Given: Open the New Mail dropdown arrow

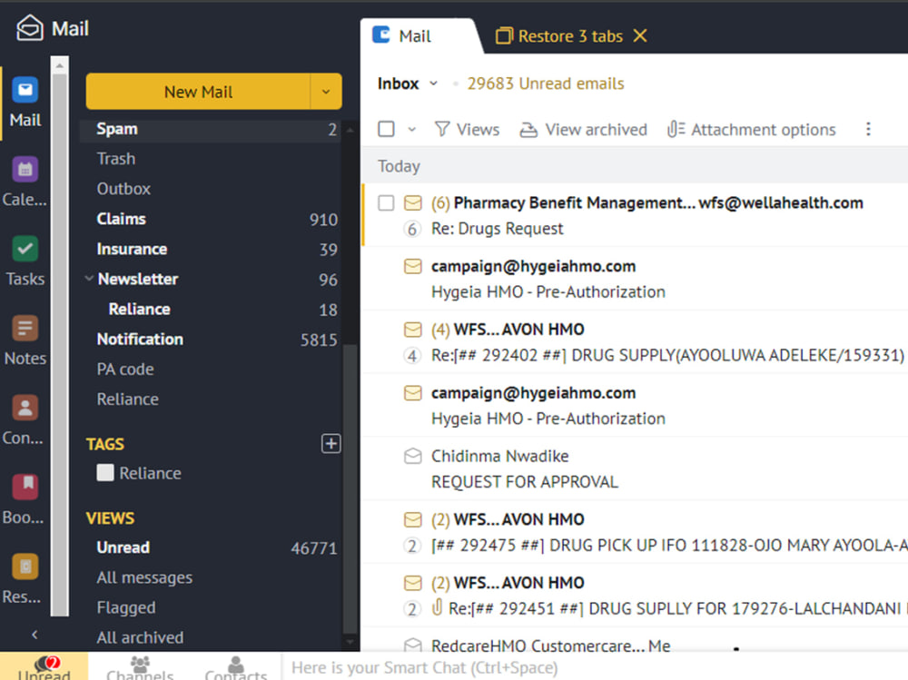Looking at the screenshot, I should 326,92.
